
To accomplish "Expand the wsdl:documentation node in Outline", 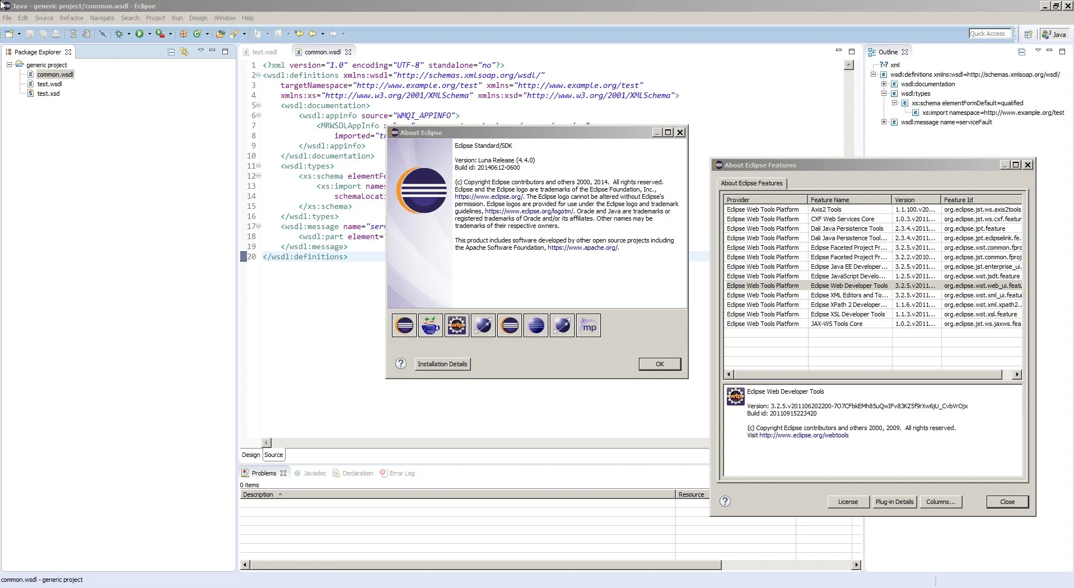I will pyautogui.click(x=884, y=84).
